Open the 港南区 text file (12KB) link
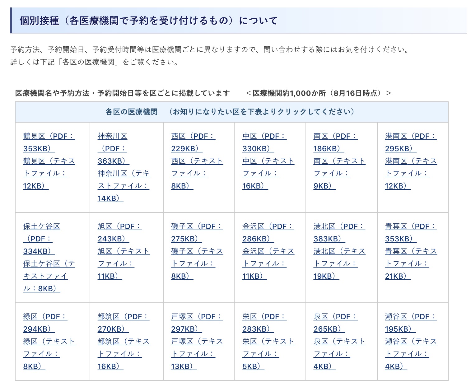The width and height of the screenshot is (476, 387). pyautogui.click(x=411, y=174)
